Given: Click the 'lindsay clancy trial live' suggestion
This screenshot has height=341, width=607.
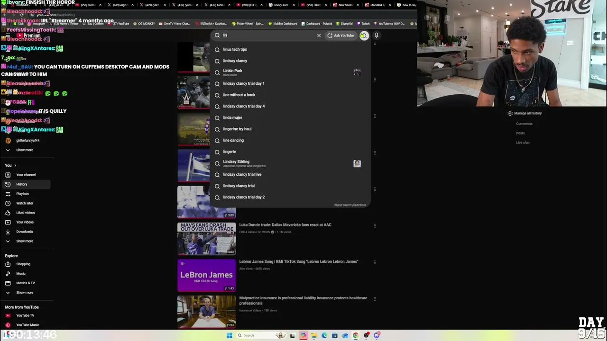Looking at the screenshot, I should [290, 174].
